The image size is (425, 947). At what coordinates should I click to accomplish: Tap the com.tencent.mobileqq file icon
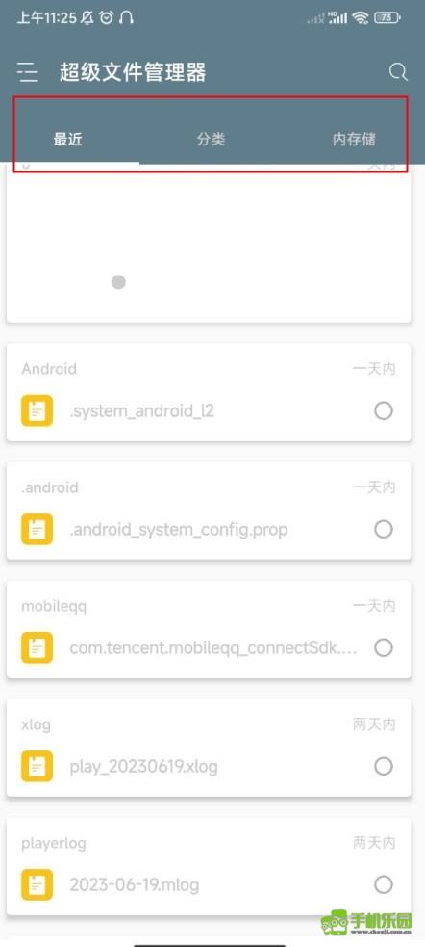37,647
